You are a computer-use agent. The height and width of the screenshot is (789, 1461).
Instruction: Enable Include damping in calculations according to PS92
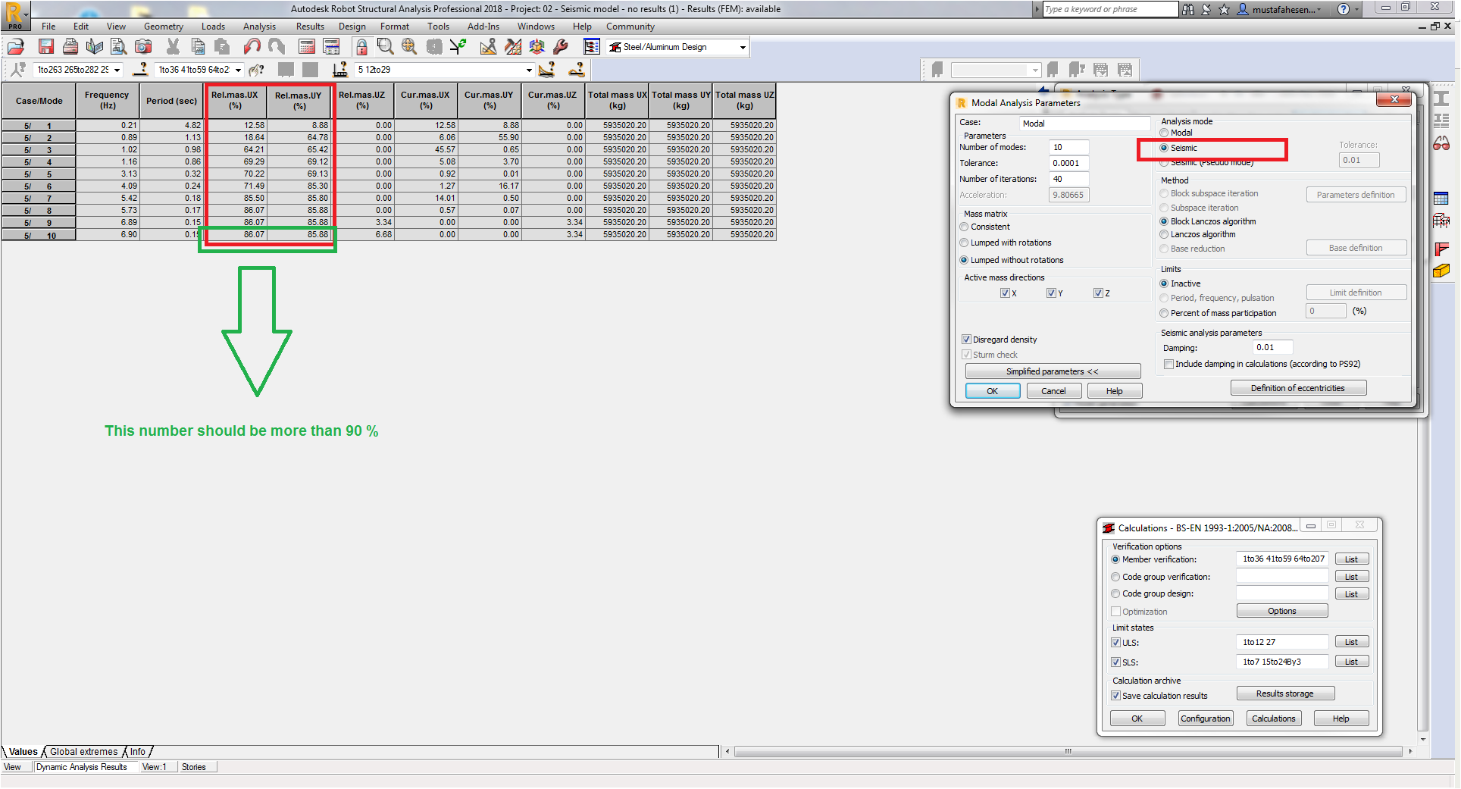(x=1169, y=364)
